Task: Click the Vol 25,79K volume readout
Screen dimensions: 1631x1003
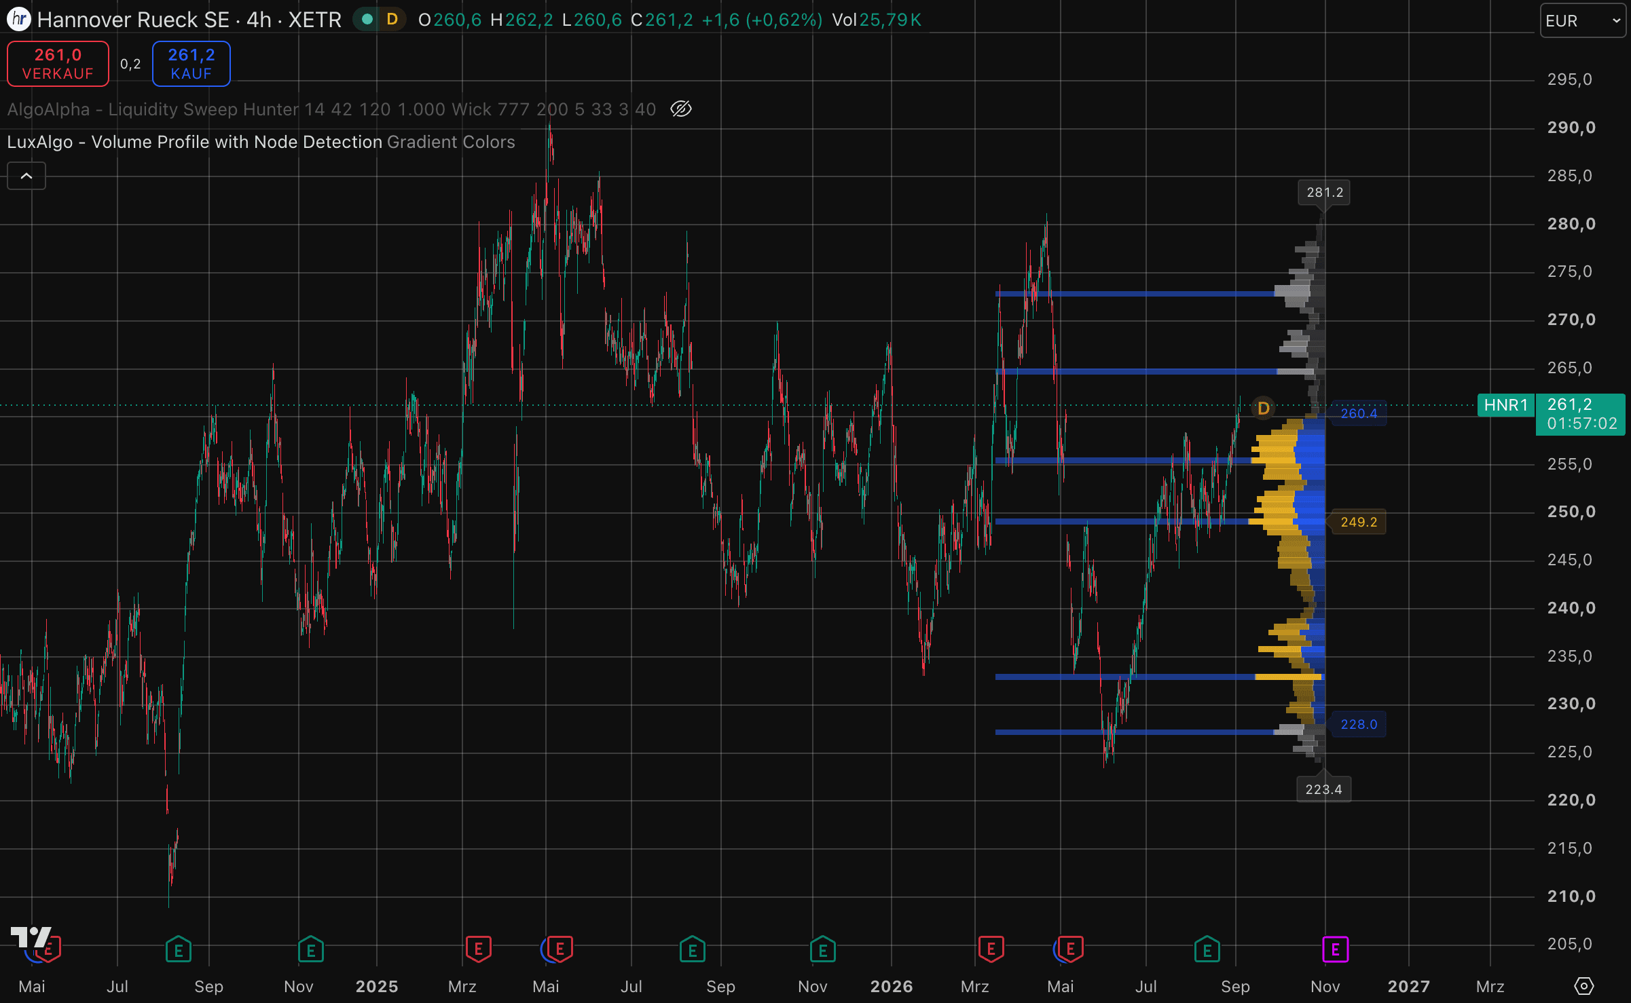Action: click(x=877, y=20)
